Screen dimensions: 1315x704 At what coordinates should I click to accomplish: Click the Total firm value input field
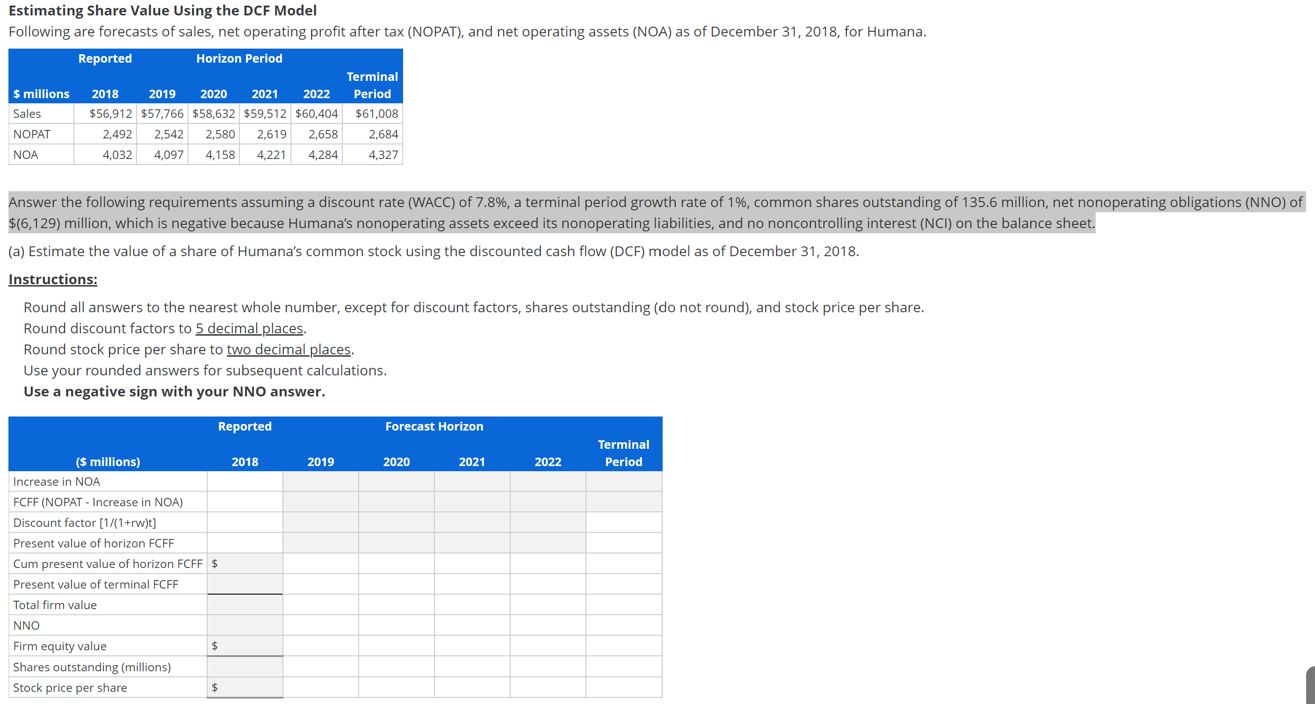pyautogui.click(x=245, y=604)
